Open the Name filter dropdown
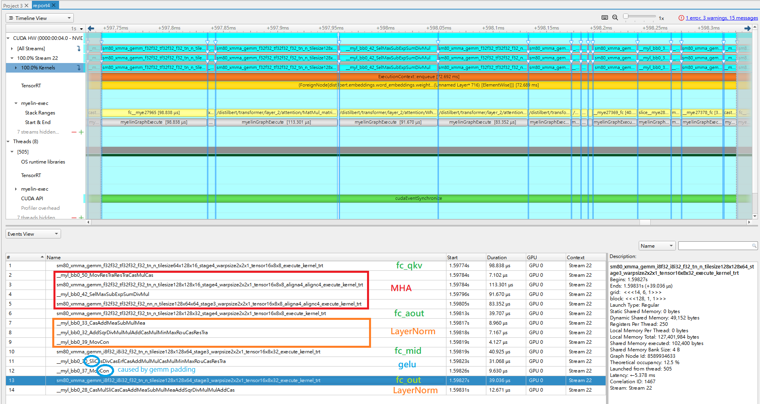760x404 pixels. tap(657, 246)
